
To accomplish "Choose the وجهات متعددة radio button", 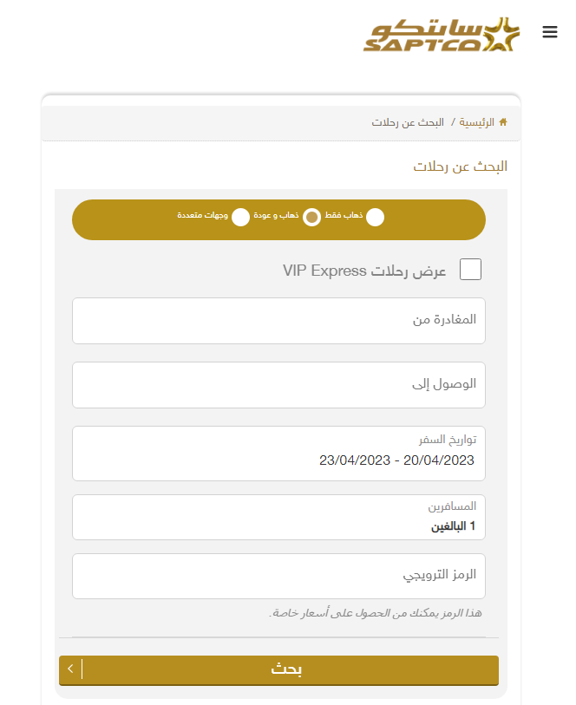I will [240, 218].
